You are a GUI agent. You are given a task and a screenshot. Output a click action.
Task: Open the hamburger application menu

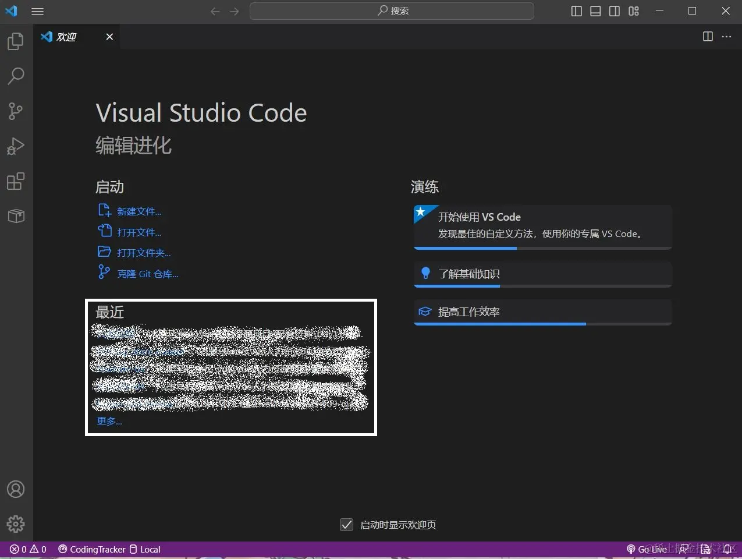pyautogui.click(x=37, y=11)
